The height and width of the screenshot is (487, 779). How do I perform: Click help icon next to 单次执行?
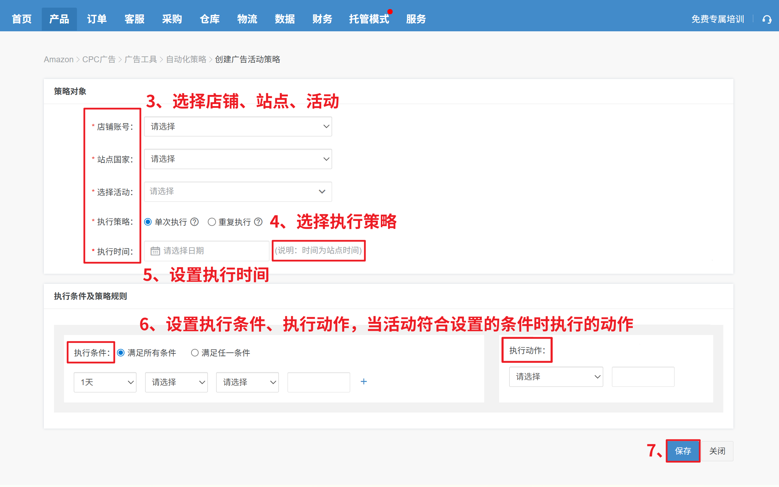click(195, 222)
